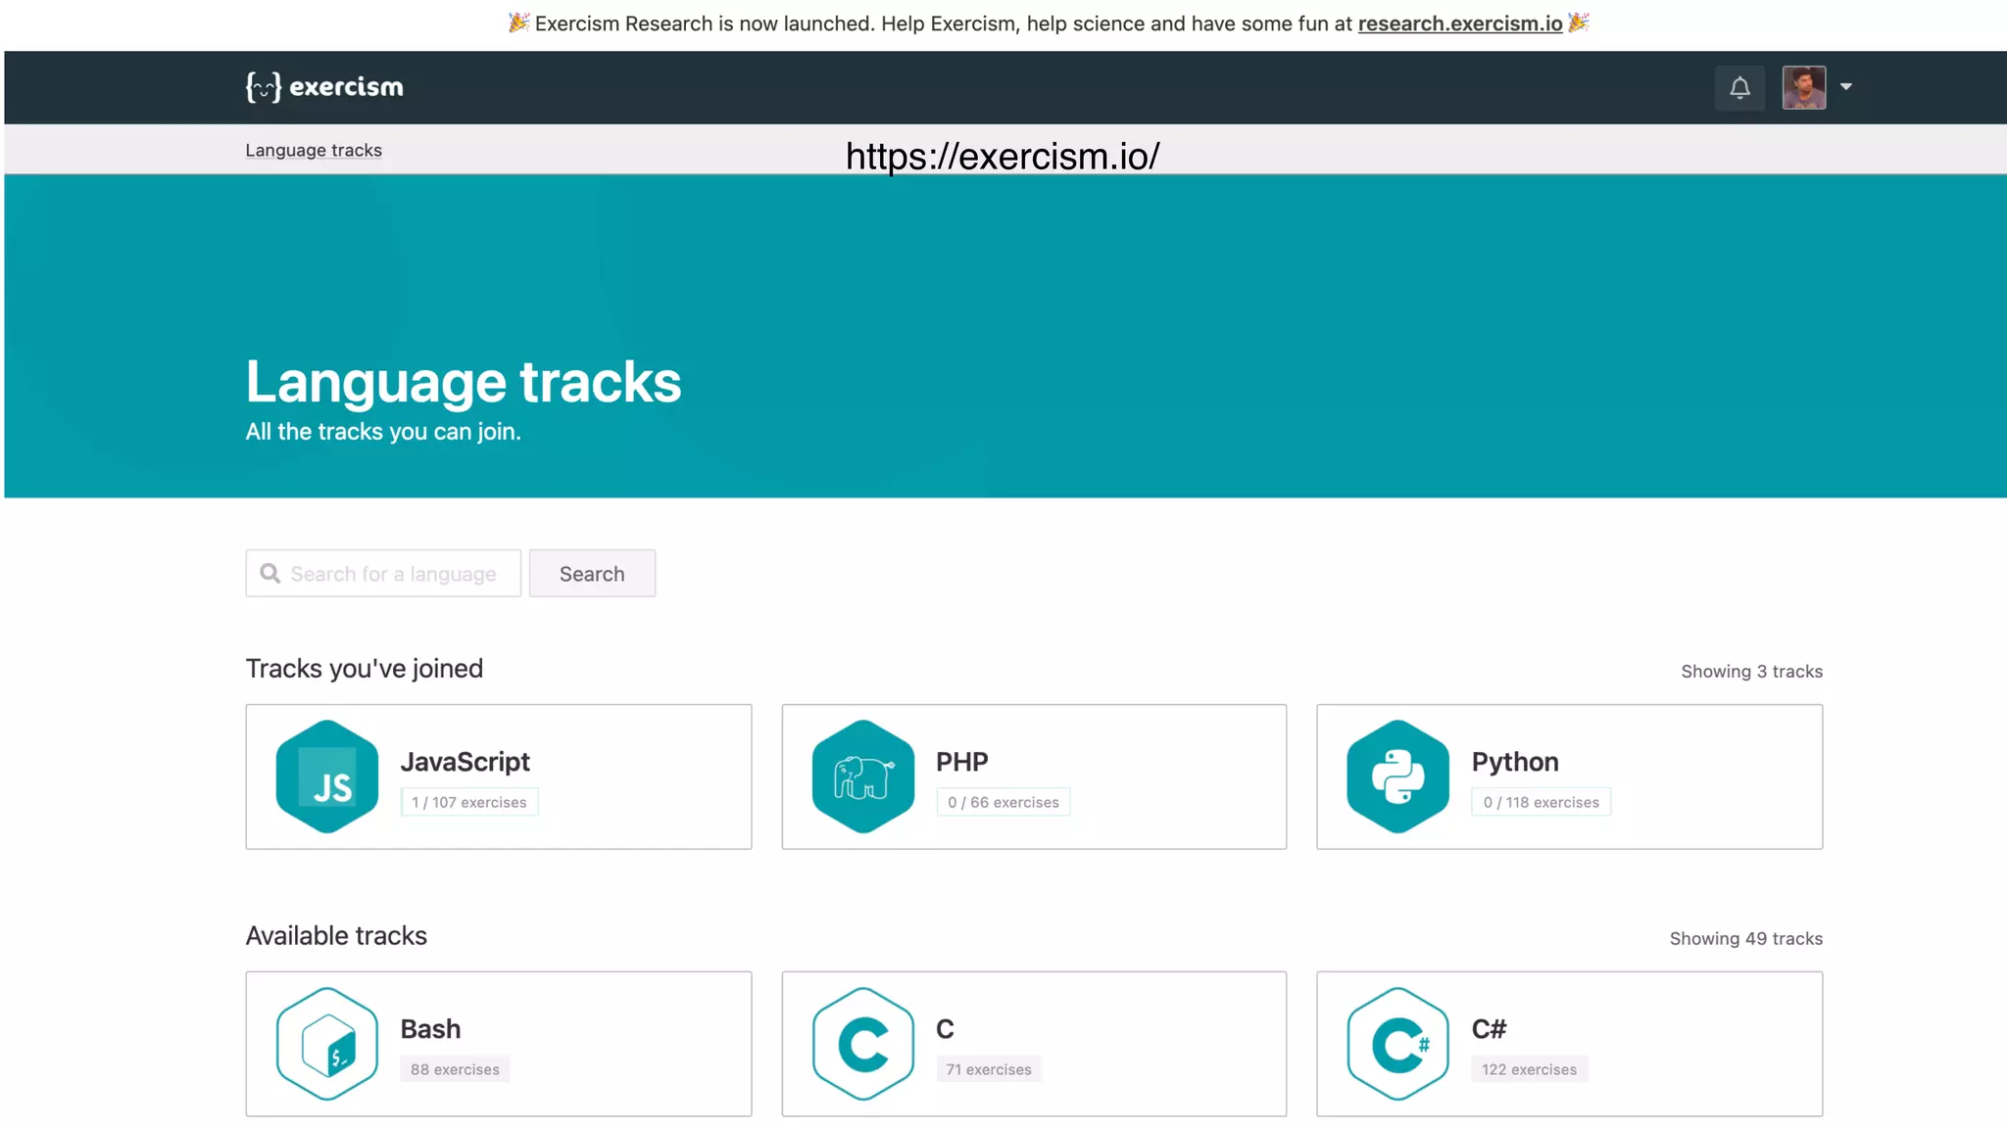This screenshot has height=1128, width=2007.
Task: Click the 0 / 118 exercises badge
Action: click(x=1541, y=802)
